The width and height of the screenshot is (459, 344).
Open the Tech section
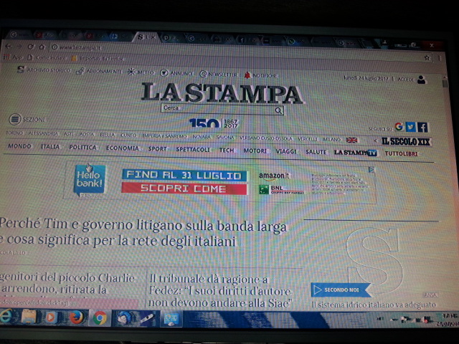tap(227, 150)
